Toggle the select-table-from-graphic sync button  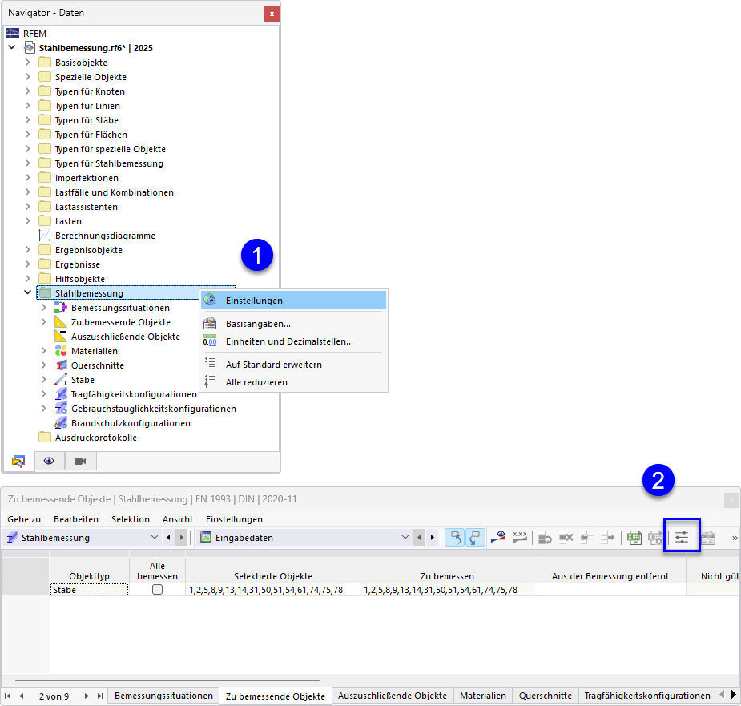click(x=475, y=538)
